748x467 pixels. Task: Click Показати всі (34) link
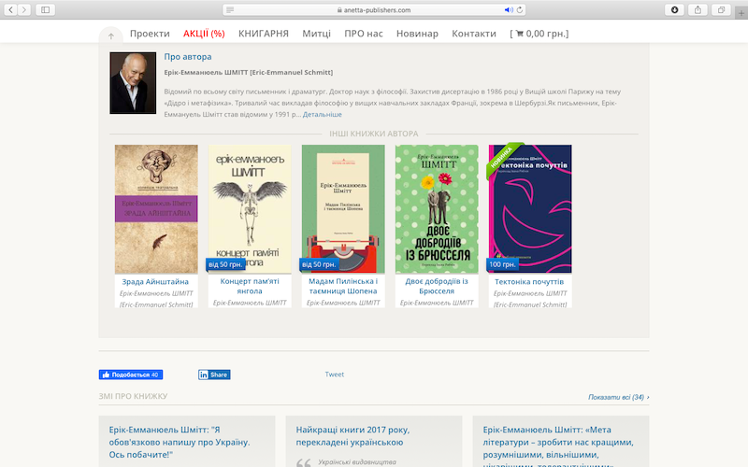pos(618,397)
